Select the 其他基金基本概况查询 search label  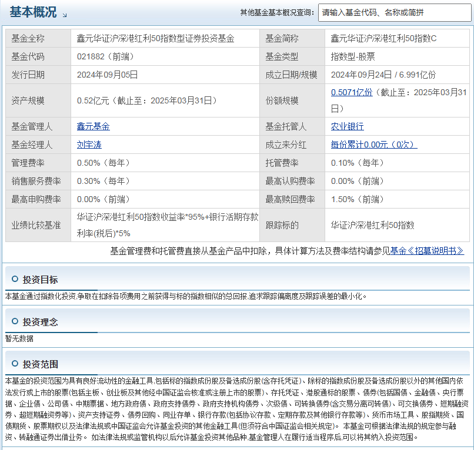click(x=277, y=13)
